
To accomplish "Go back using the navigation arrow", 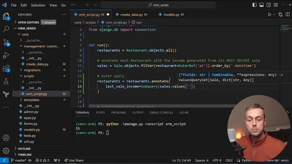I will coord(88,5).
